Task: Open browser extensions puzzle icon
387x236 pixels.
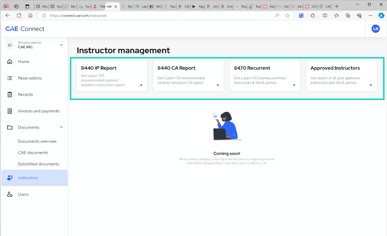Action: (313, 15)
